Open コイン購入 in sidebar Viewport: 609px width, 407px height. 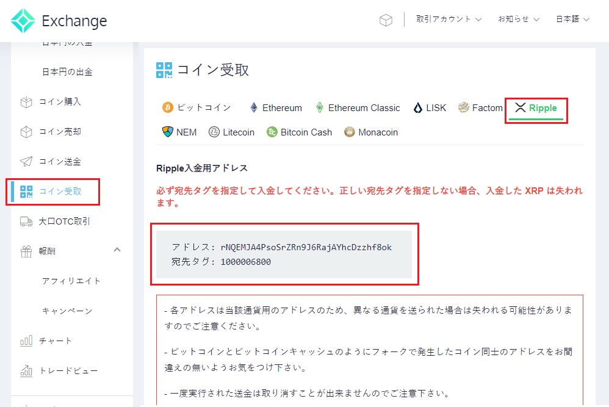60,102
